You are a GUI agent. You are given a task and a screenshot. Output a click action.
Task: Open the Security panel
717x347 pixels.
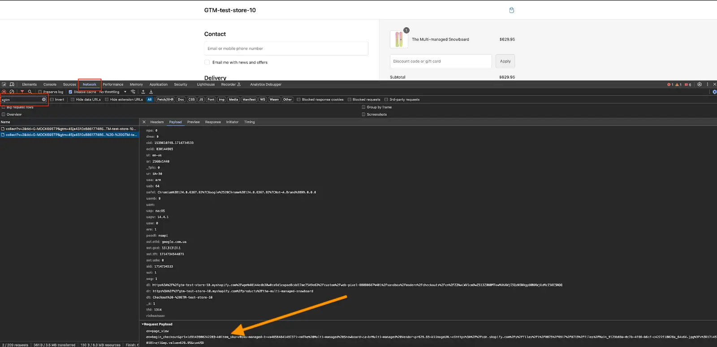181,85
